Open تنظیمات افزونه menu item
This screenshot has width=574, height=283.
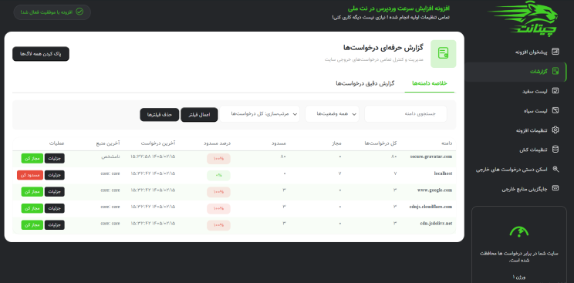click(x=516, y=130)
